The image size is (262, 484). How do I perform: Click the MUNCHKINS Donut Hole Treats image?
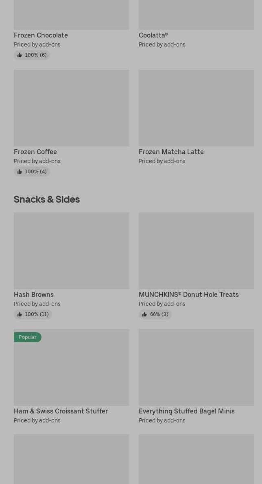tap(196, 251)
